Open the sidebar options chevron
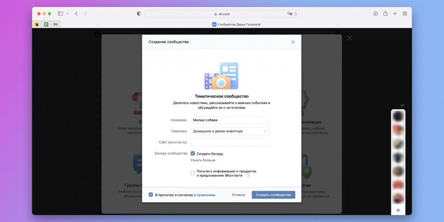The width and height of the screenshot is (444, 222). click(x=67, y=14)
